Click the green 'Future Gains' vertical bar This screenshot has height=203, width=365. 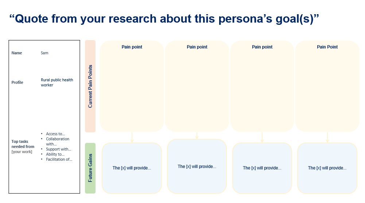tap(90, 168)
